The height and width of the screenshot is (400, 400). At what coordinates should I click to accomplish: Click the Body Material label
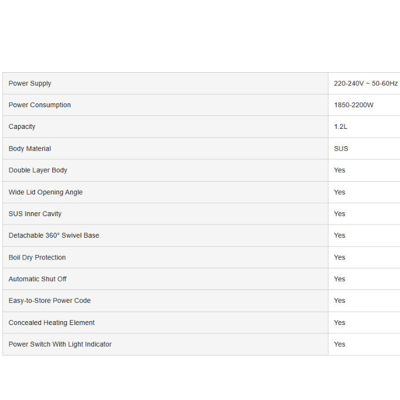click(30, 149)
